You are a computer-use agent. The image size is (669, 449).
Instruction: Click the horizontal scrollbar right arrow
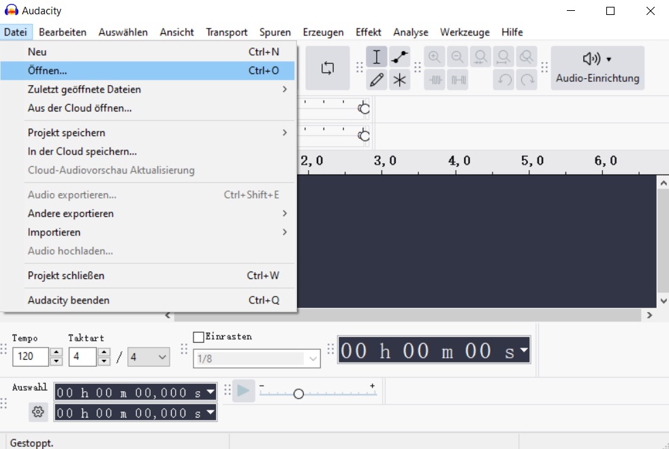click(649, 315)
